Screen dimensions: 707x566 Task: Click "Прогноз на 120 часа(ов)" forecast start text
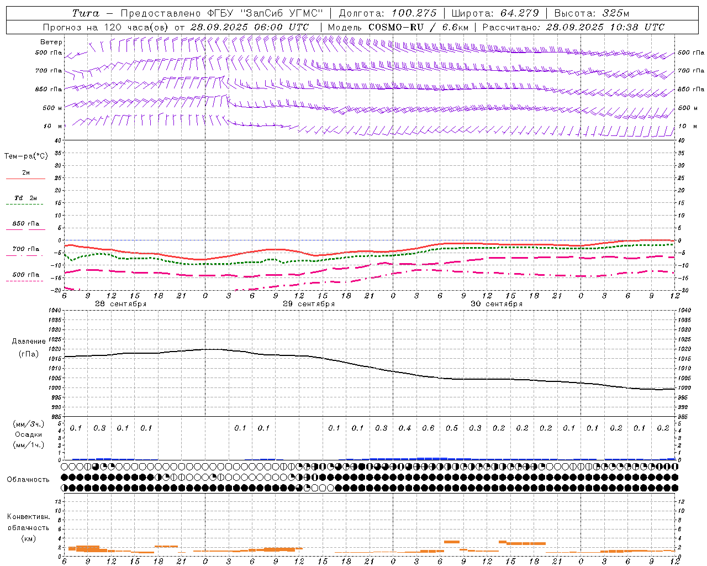click(x=107, y=27)
